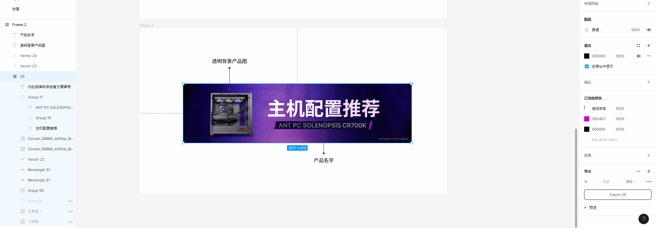Click the black swatch in 已选的颜色
This screenshot has width=656, height=228.
(x=587, y=129)
